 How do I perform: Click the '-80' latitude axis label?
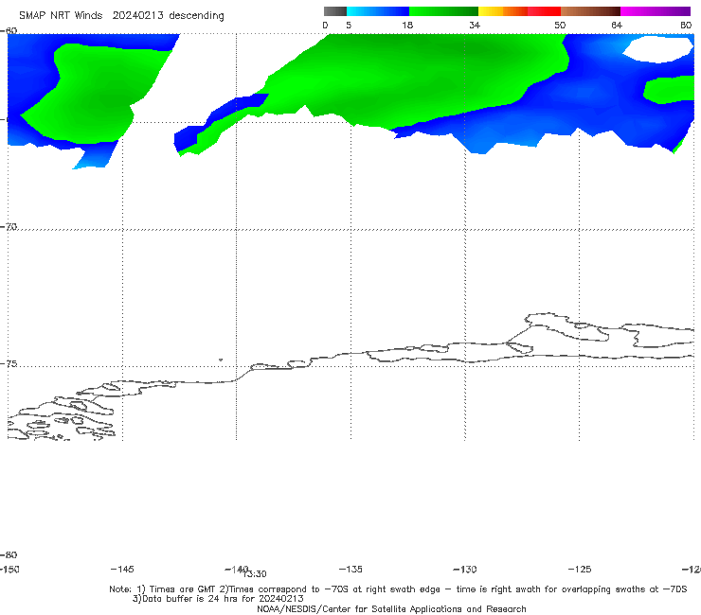pos(9,554)
